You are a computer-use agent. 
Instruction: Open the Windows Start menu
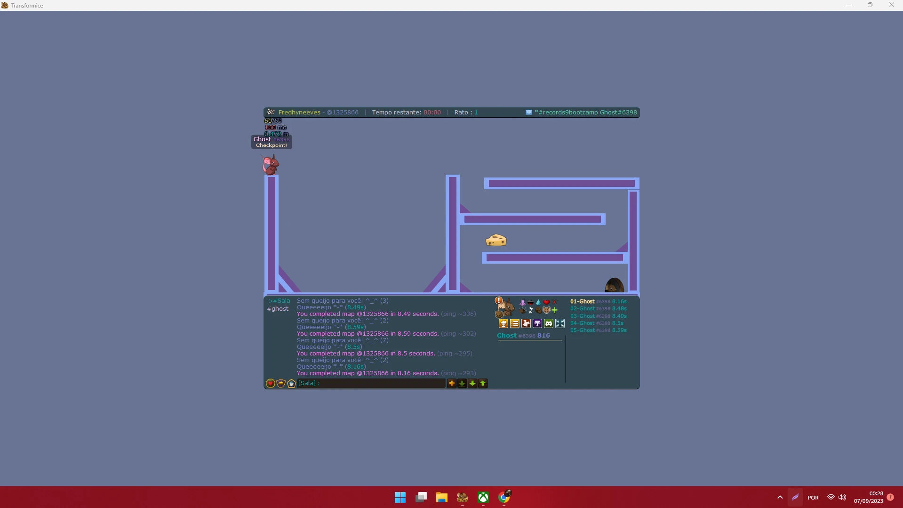point(400,497)
